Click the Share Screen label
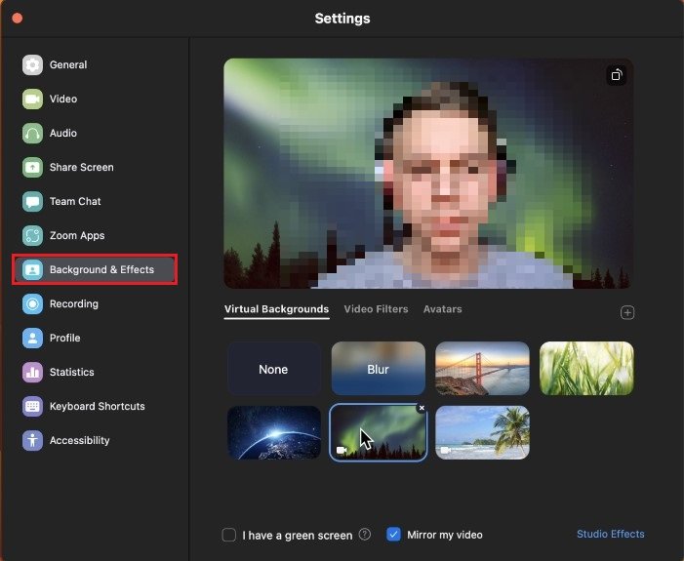Viewport: 684px width, 561px height. pyautogui.click(x=82, y=168)
